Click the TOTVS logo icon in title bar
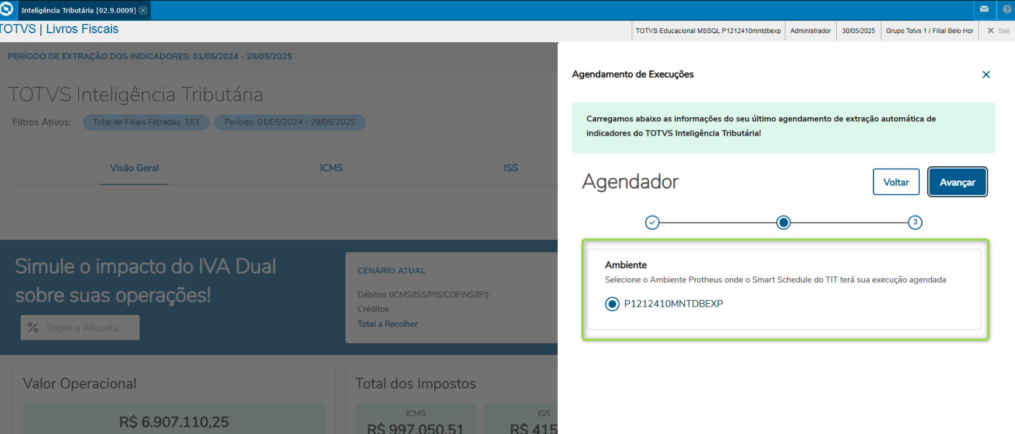The height and width of the screenshot is (434, 1015). (7, 9)
